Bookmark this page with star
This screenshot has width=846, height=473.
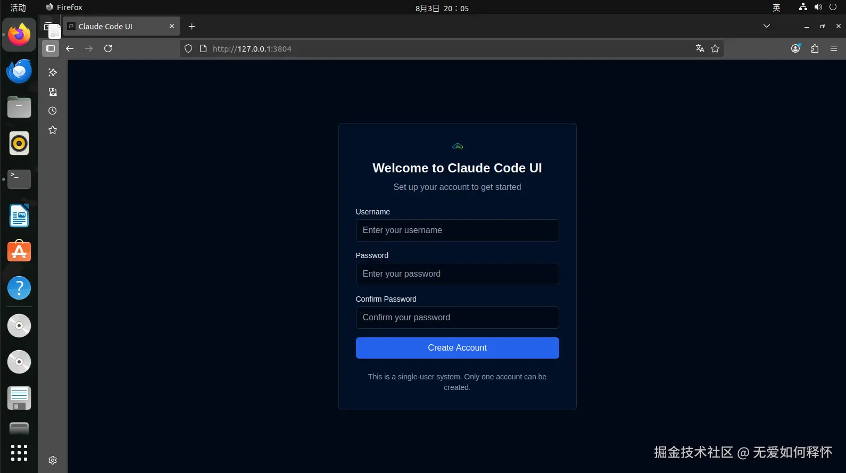(x=715, y=48)
